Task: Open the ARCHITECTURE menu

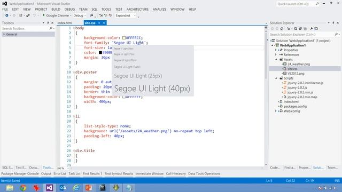Action: point(137,9)
